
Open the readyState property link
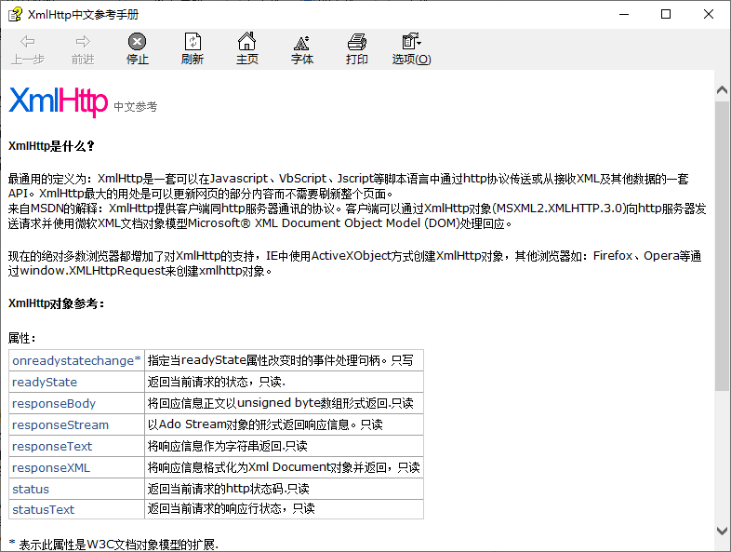coord(45,383)
